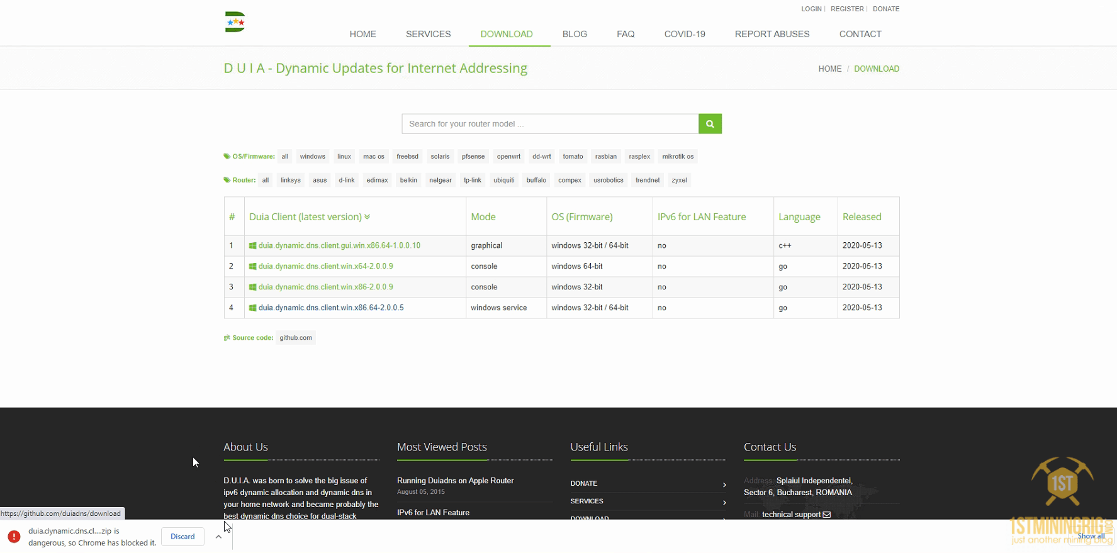Open the HOME menu item

point(363,34)
